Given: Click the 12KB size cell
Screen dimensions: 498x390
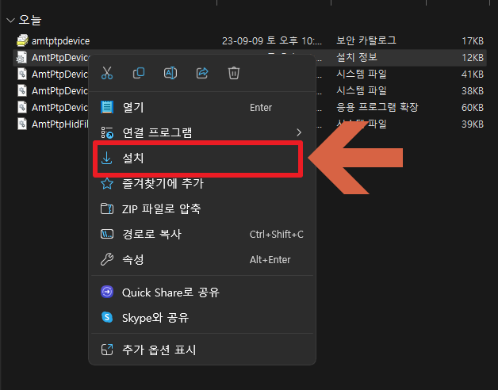Looking at the screenshot, I should click(x=473, y=58).
